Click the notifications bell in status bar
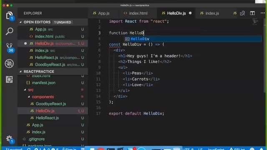Image resolution: width=267 pixels, height=150 pixels. (x=262, y=149)
